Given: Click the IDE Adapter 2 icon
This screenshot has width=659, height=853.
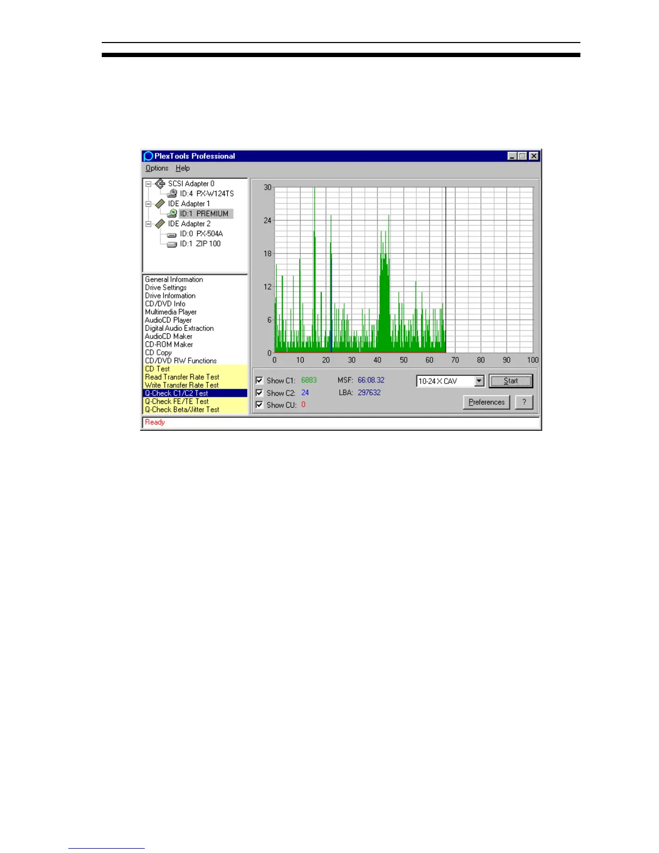Looking at the screenshot, I should [x=160, y=223].
